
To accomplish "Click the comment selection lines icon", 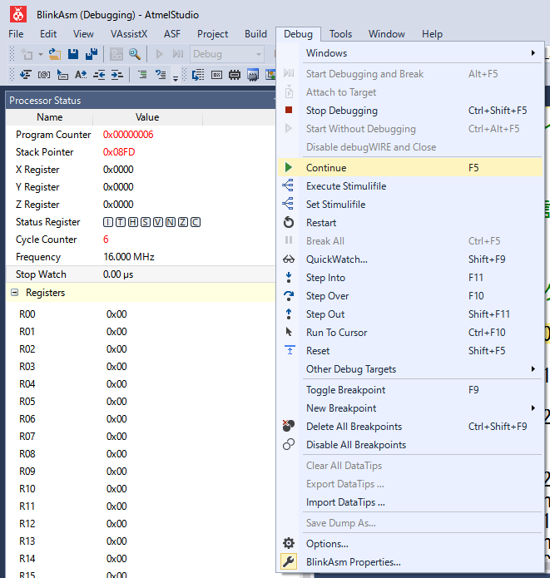I will (142, 75).
